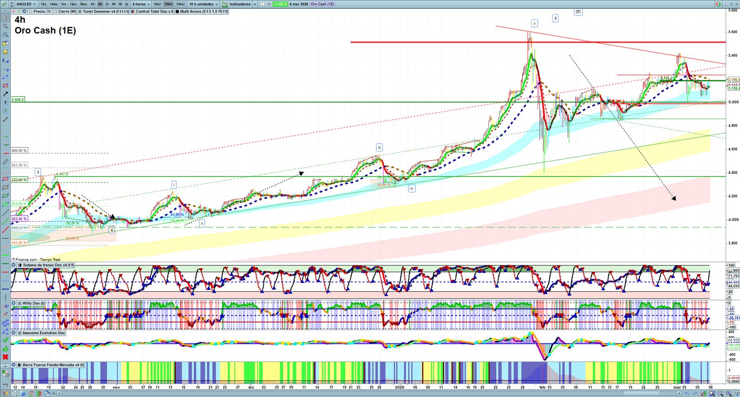
Task: Close the Willy Doc indicator panel
Action: [14, 303]
